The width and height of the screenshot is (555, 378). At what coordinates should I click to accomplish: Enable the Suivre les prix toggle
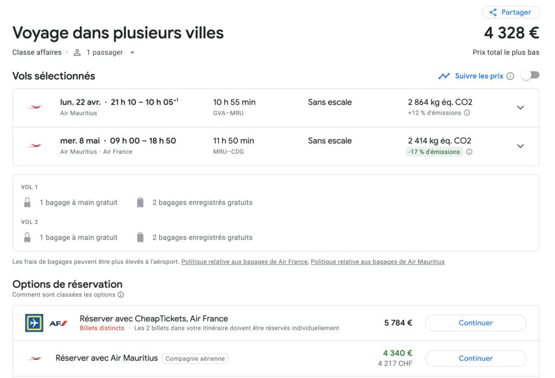coord(530,76)
